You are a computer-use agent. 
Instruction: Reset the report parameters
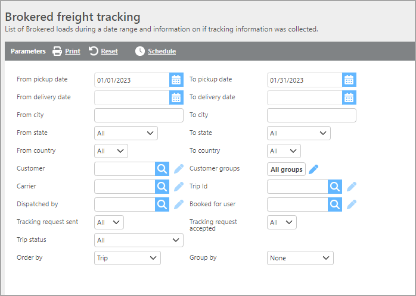tap(104, 51)
